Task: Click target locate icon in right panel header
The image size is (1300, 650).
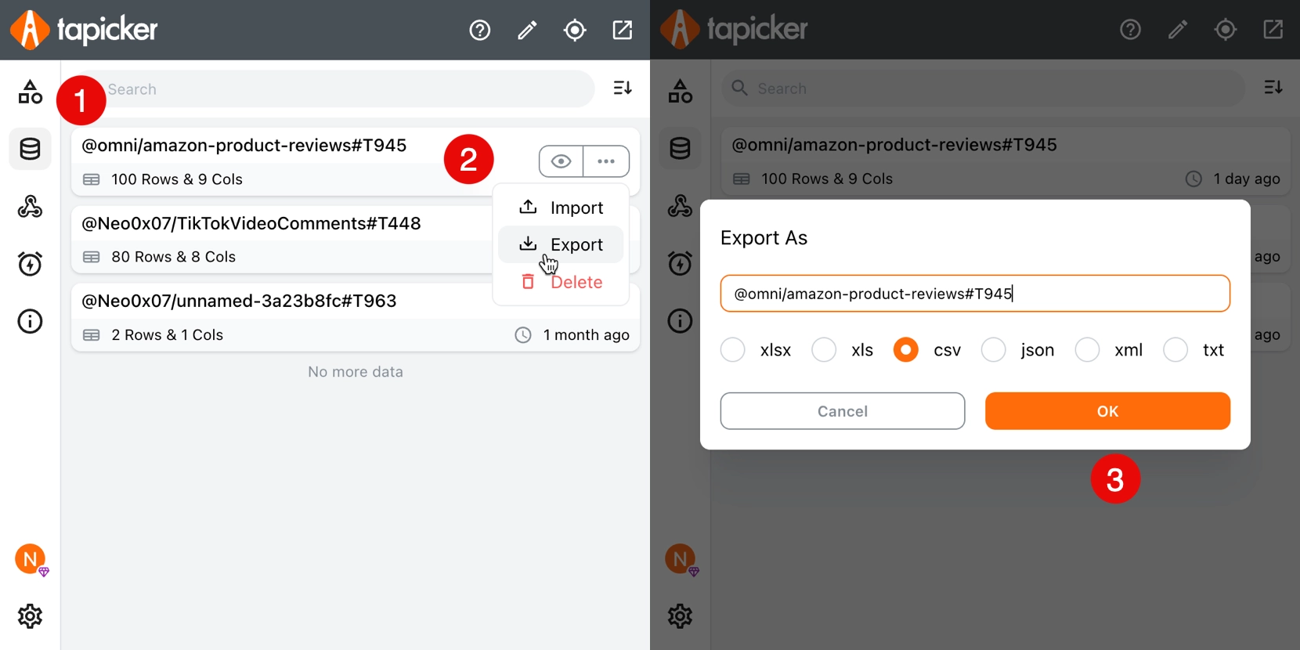Action: click(1226, 30)
